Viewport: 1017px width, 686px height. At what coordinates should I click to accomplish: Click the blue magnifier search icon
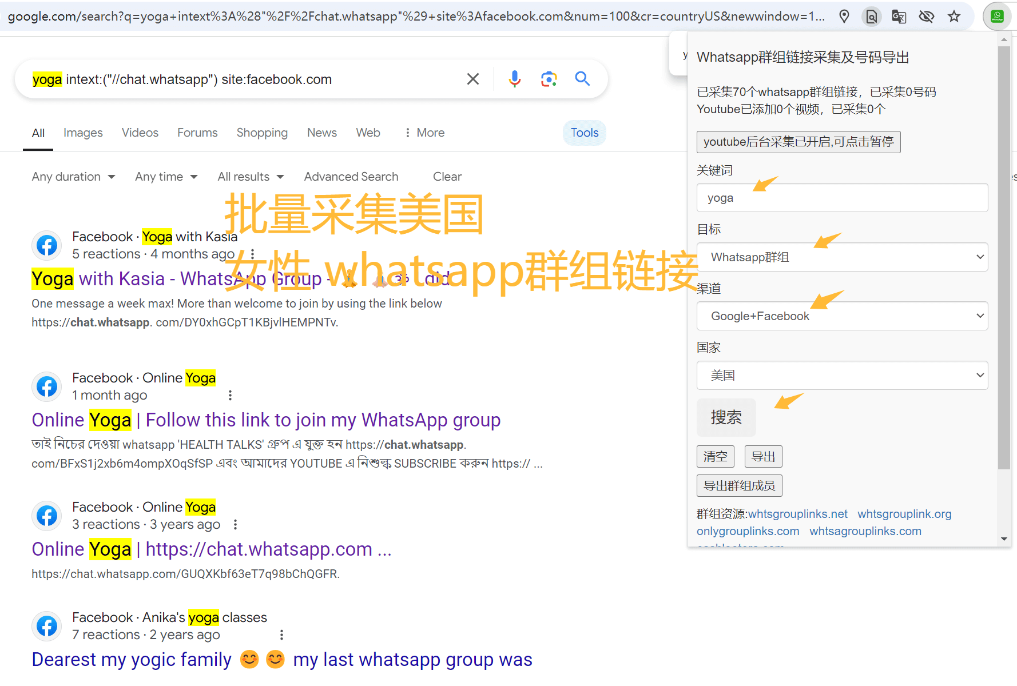582,78
